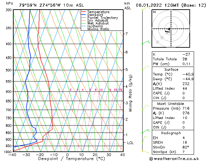The height and width of the screenshot is (161, 209).
Task: Click the Most Unstable Lifted Index value 10
Action: [185, 118]
